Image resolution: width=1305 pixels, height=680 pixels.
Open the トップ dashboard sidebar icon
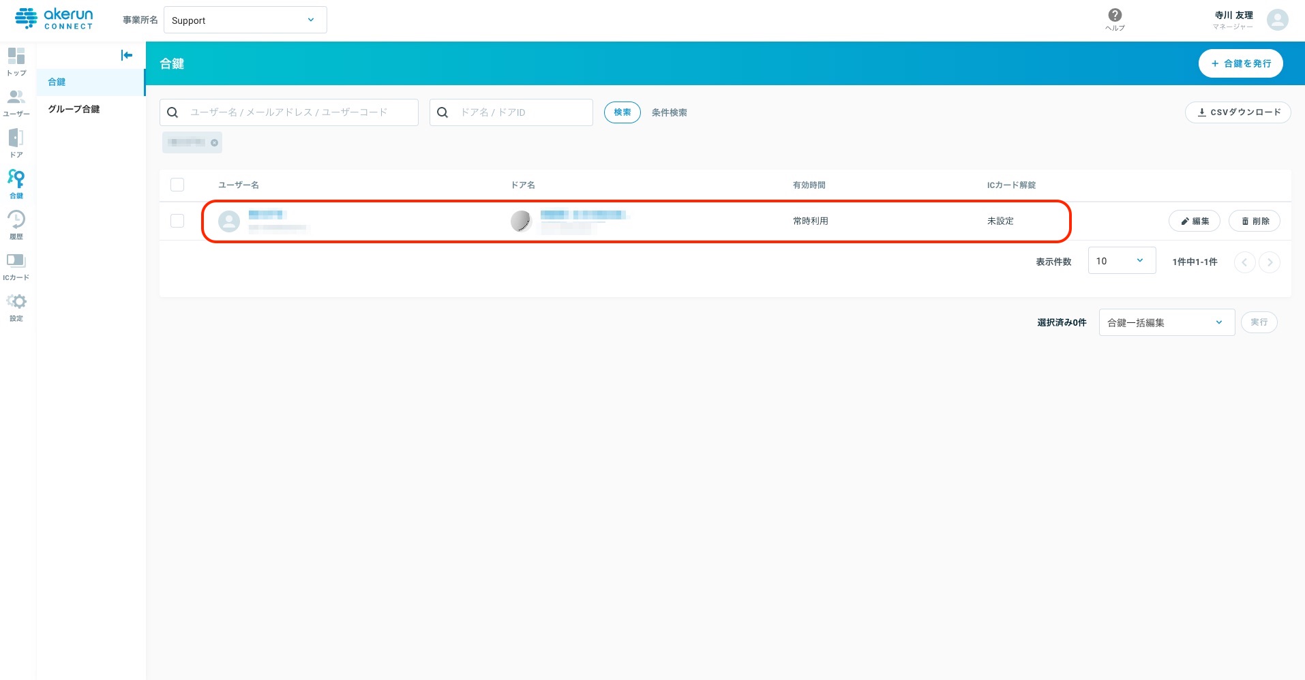(16, 61)
